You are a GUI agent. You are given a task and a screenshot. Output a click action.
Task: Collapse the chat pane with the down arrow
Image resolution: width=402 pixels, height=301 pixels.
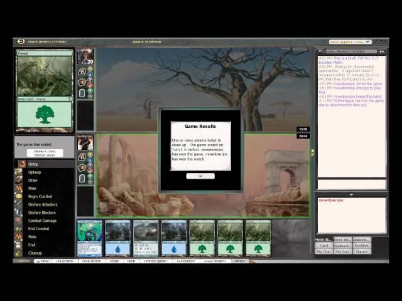pos(351,194)
